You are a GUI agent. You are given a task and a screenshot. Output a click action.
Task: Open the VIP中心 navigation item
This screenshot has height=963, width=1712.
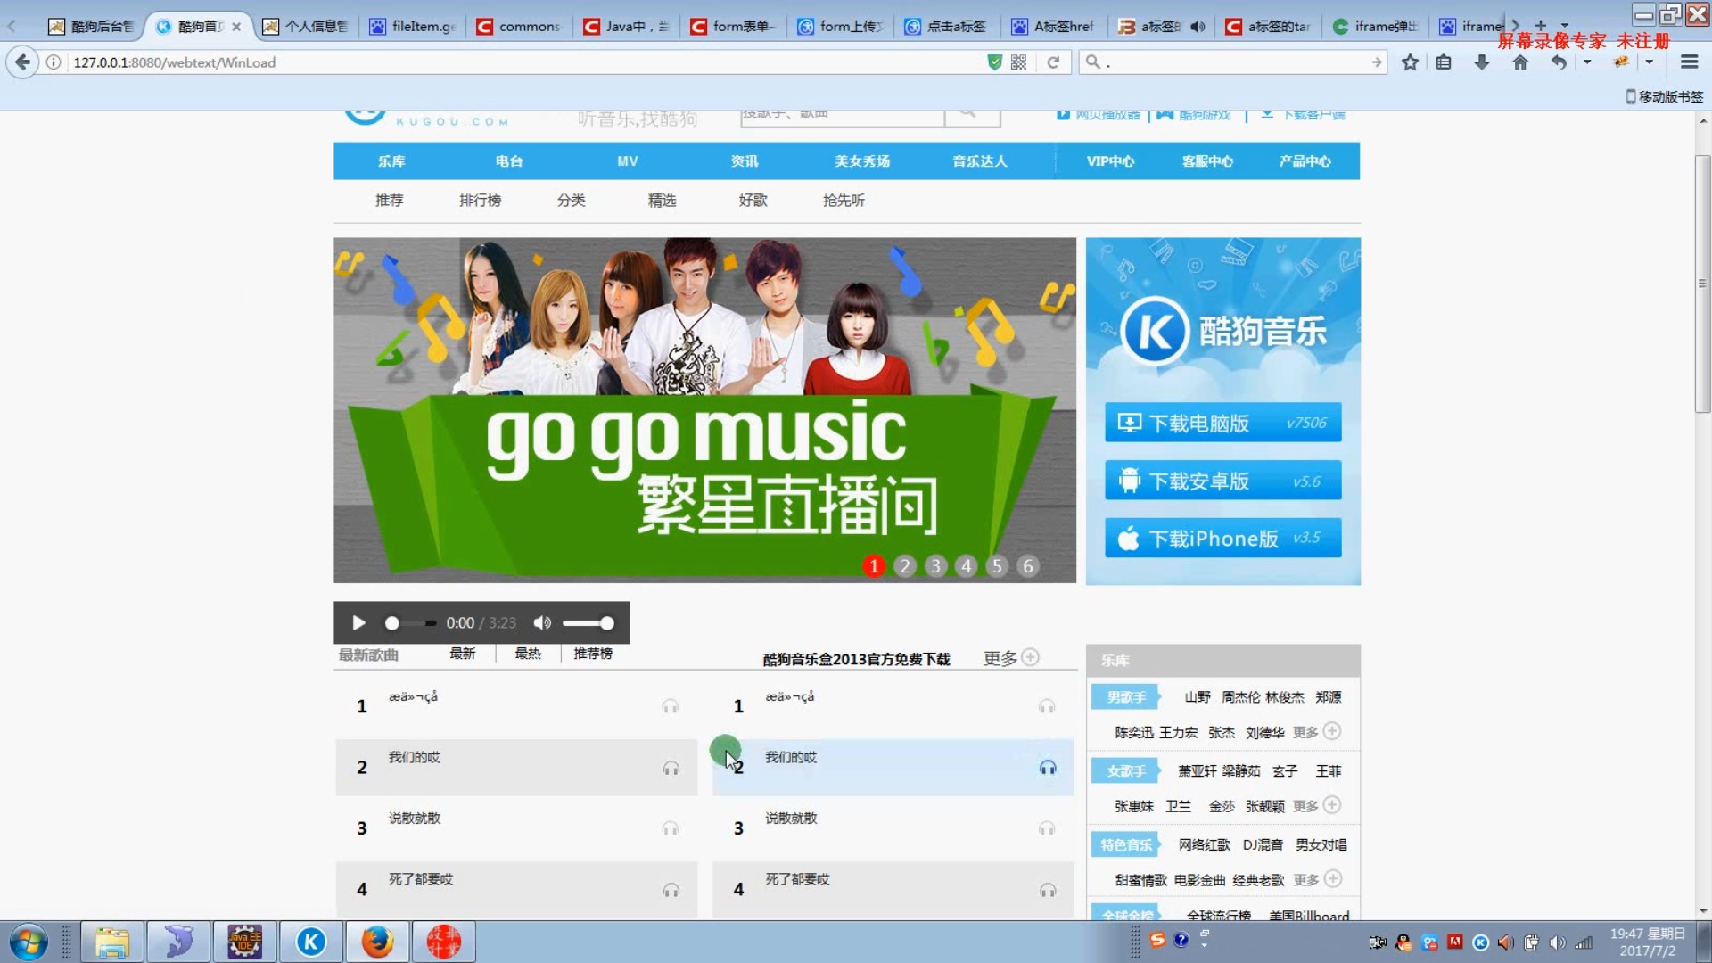(1110, 161)
